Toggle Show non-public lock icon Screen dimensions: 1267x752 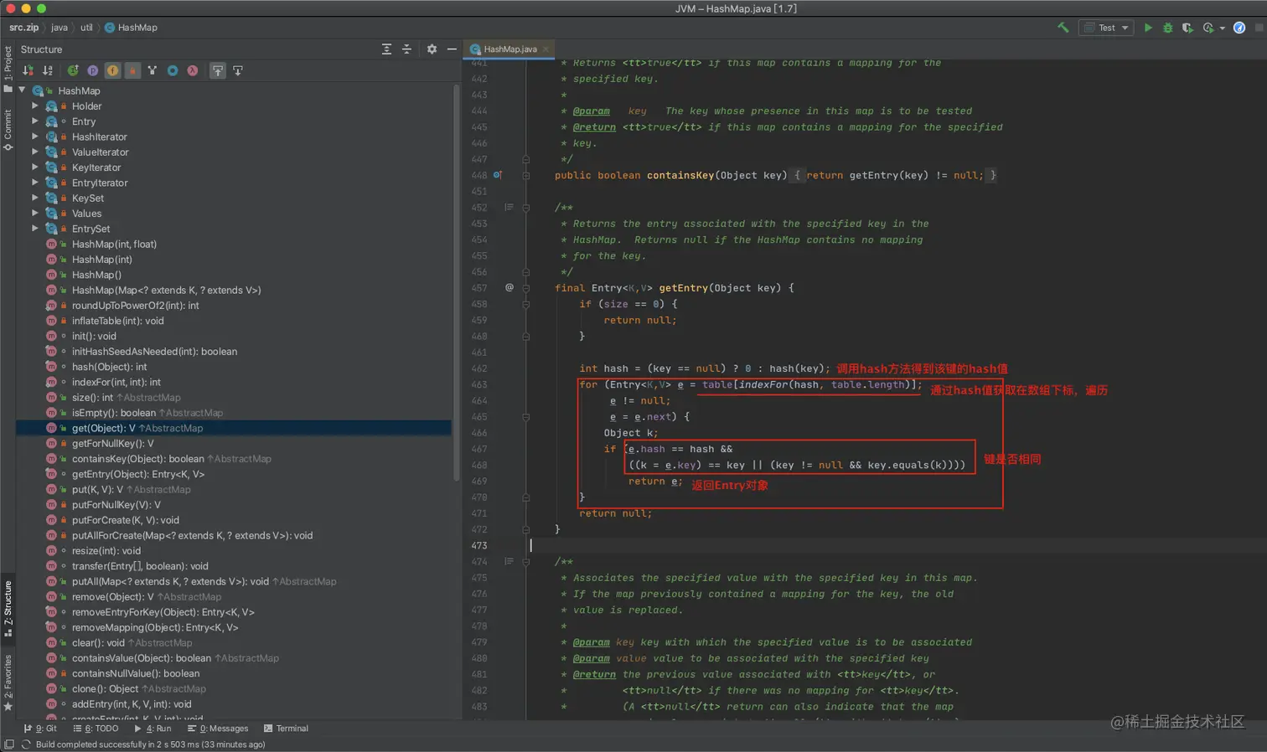132,70
